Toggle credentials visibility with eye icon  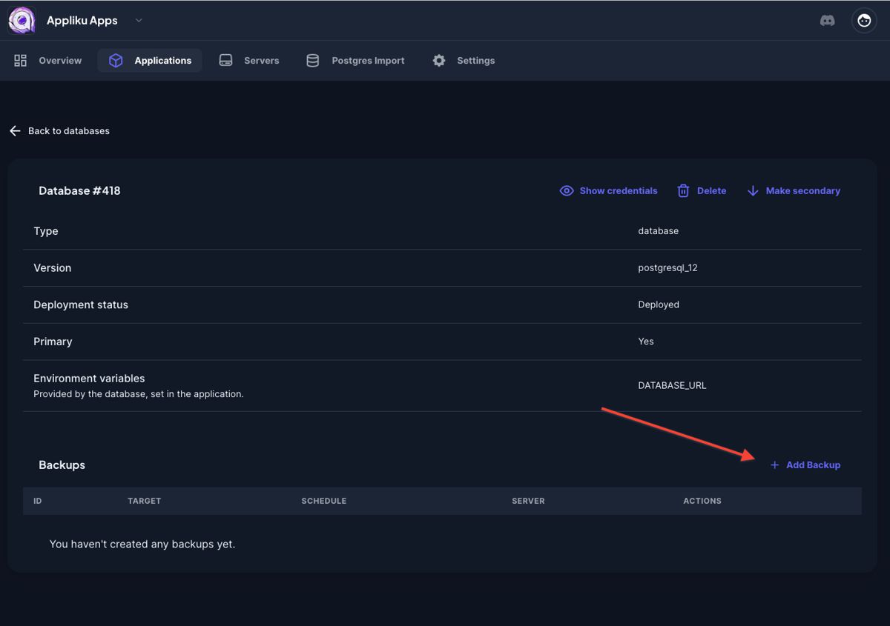567,191
